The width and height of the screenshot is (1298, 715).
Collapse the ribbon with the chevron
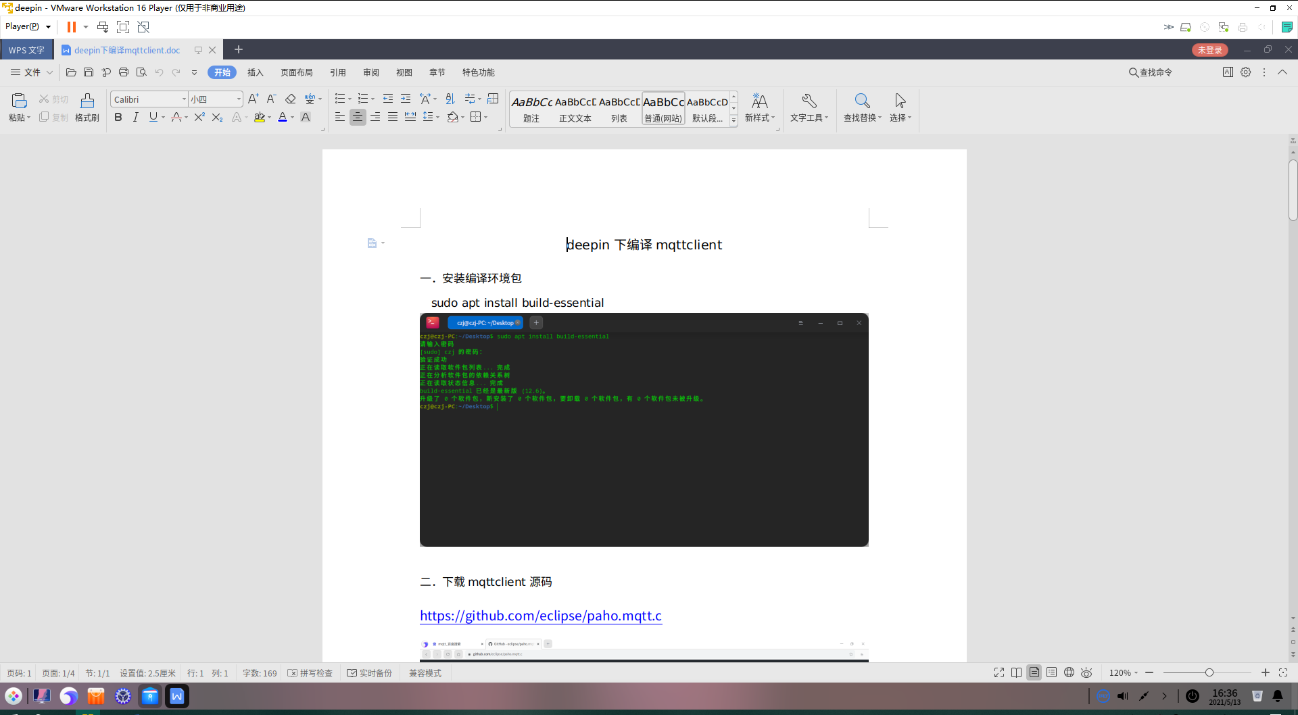(x=1282, y=72)
